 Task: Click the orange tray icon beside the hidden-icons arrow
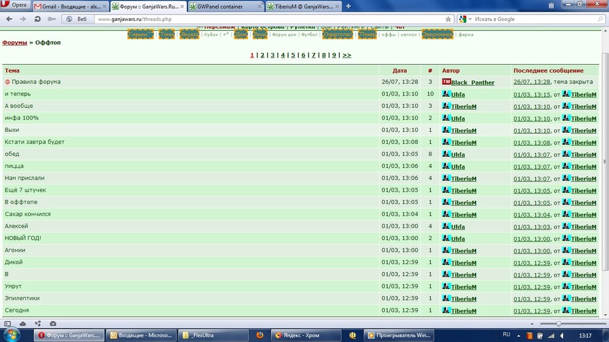(529, 336)
